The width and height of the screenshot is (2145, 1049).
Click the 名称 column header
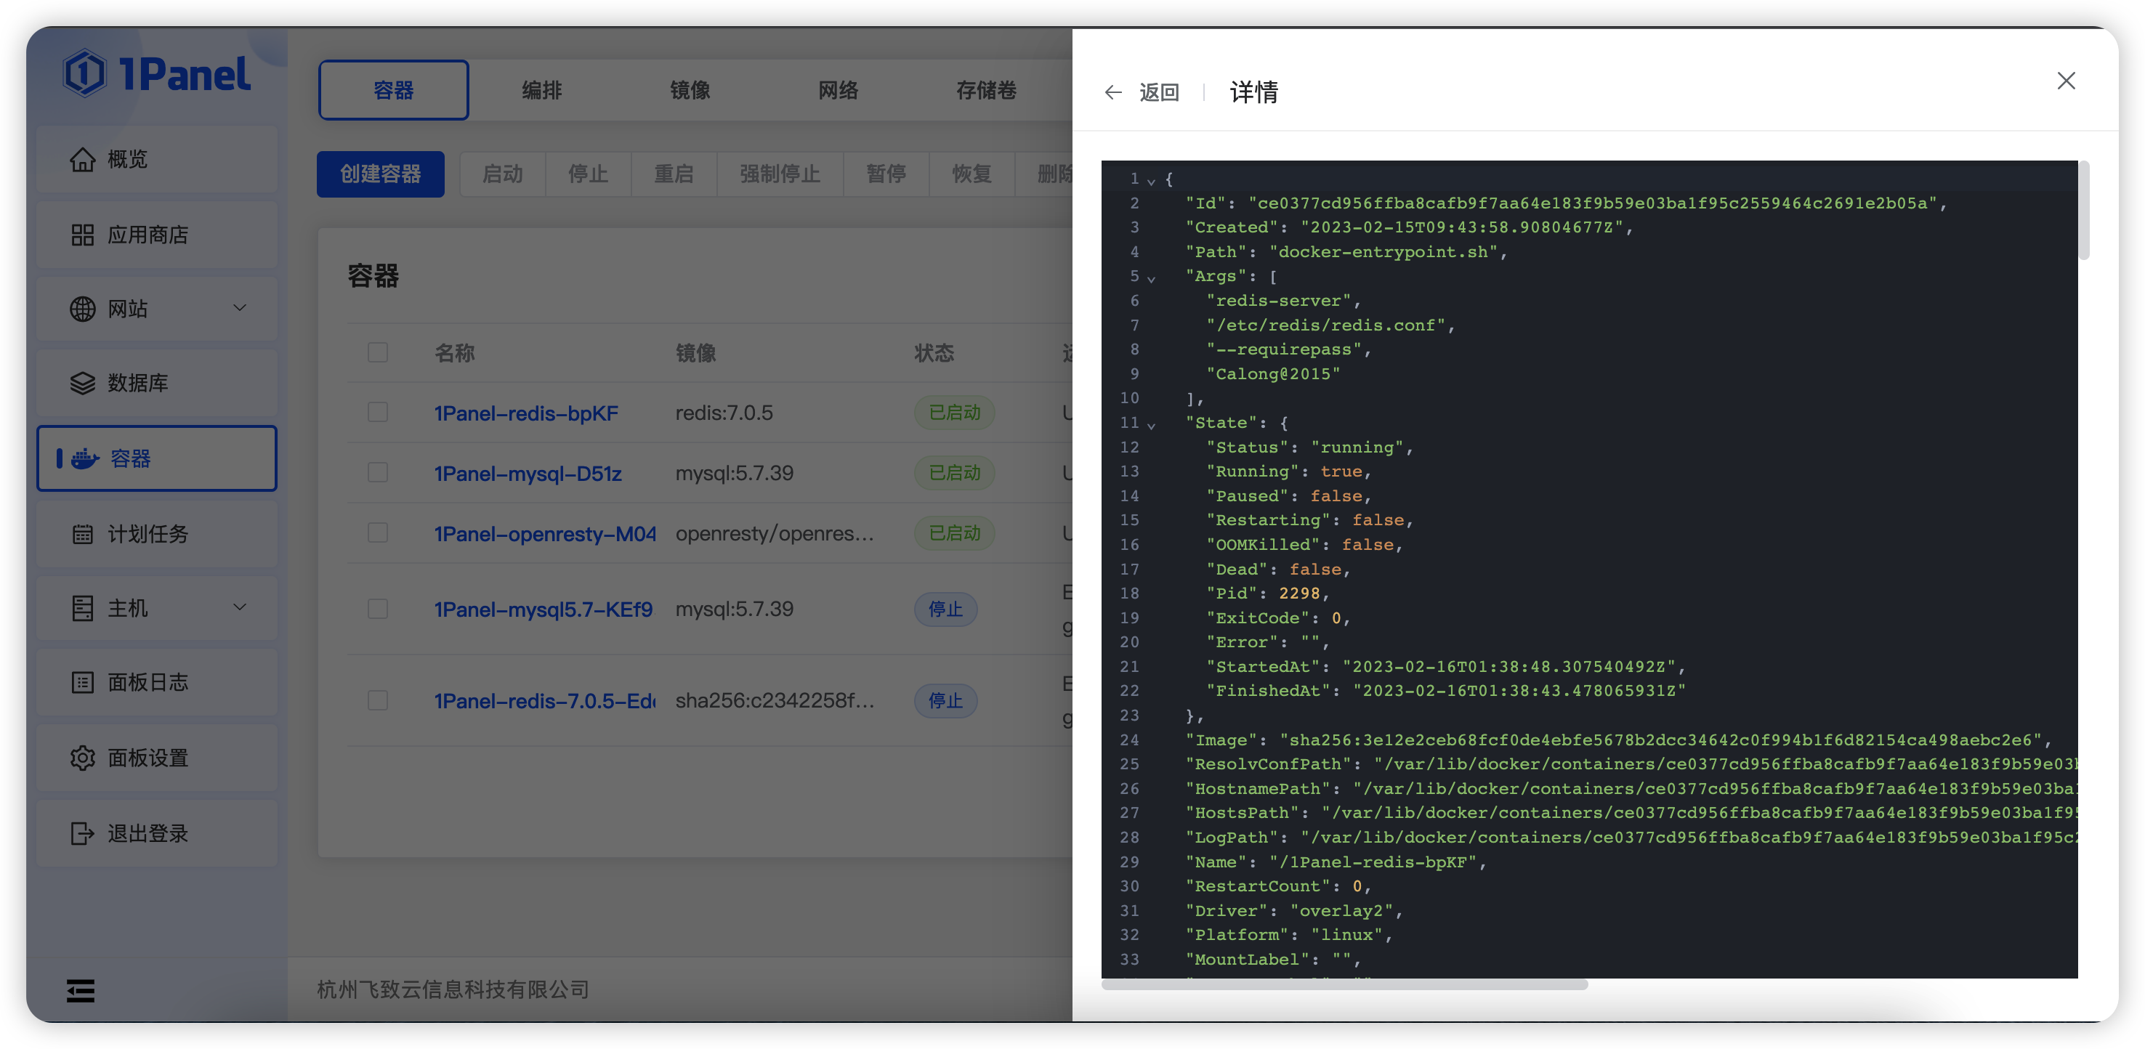coord(455,353)
